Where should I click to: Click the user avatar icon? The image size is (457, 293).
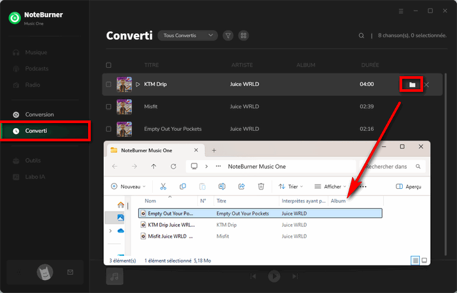[x=45, y=272]
